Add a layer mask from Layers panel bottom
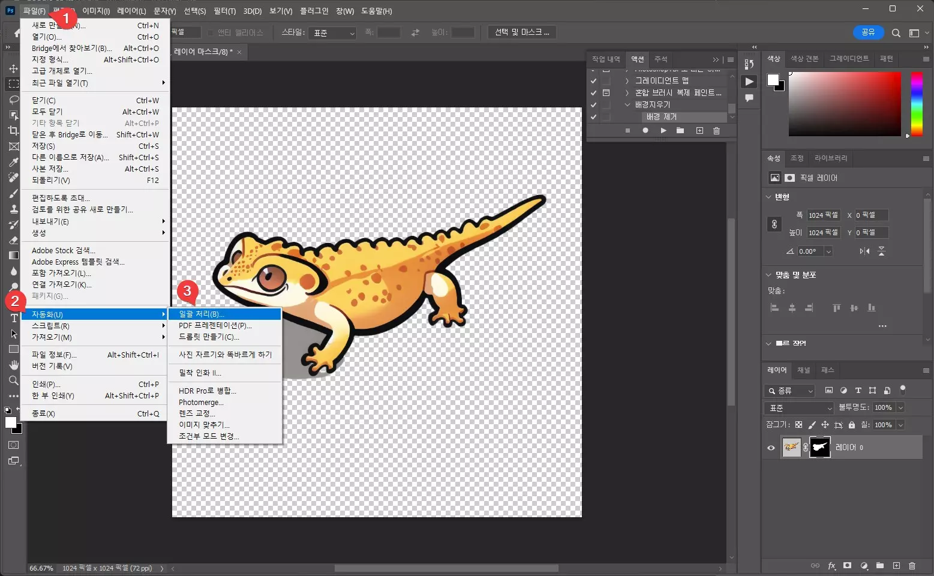This screenshot has width=934, height=576. 847,566
